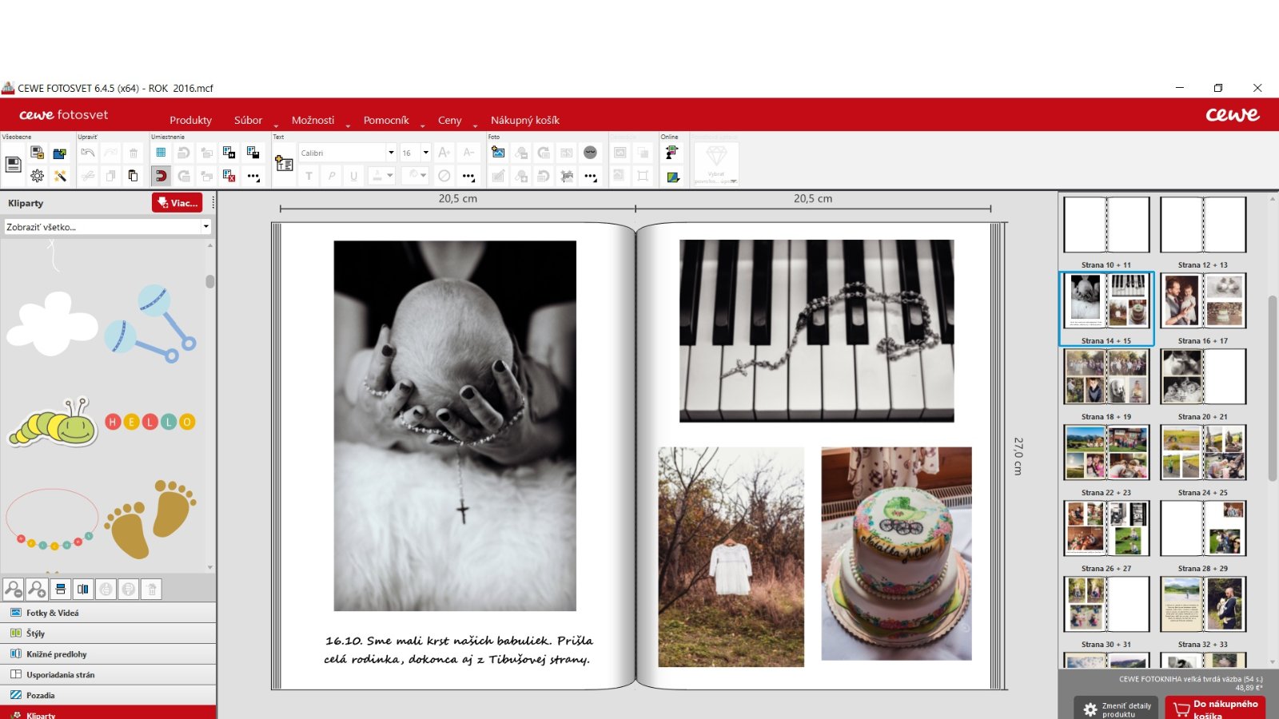Click 'Do nákupného košíka' button
Screen dimensions: 1279x719
pyautogui.click(x=1215, y=709)
